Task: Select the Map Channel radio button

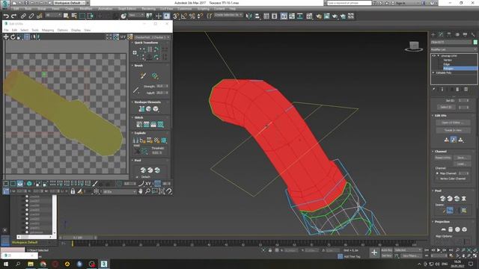Action: click(x=437, y=173)
